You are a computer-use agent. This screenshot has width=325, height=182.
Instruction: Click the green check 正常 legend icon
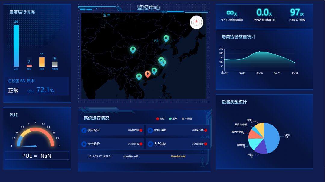coord(170,119)
